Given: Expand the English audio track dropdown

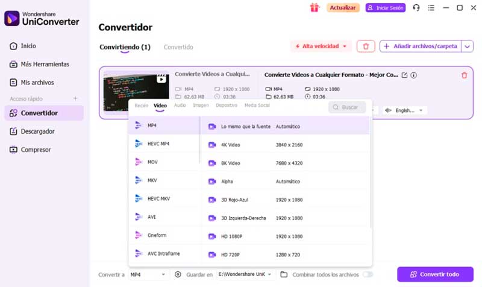Looking at the screenshot, I should point(404,110).
